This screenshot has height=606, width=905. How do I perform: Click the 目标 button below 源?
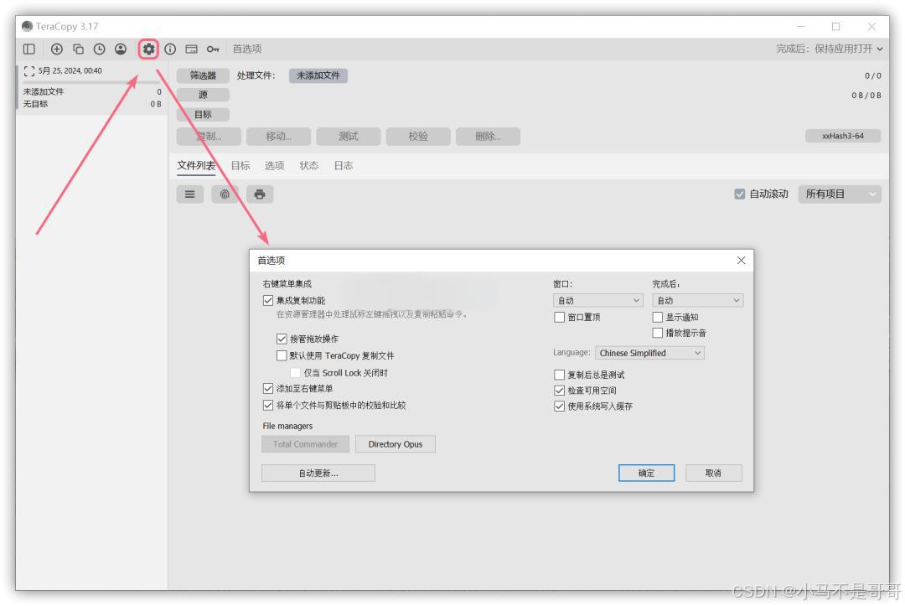[x=203, y=114]
